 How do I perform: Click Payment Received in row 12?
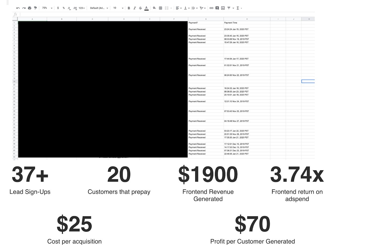point(206,59)
